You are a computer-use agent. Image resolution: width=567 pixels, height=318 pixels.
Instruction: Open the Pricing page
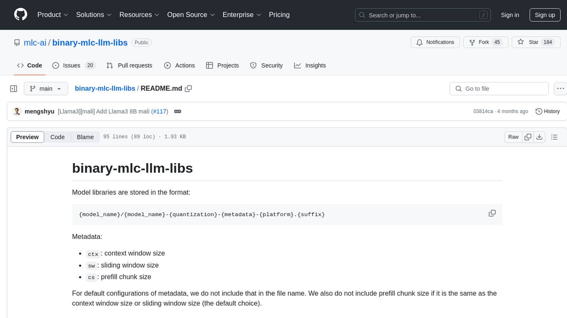point(279,15)
